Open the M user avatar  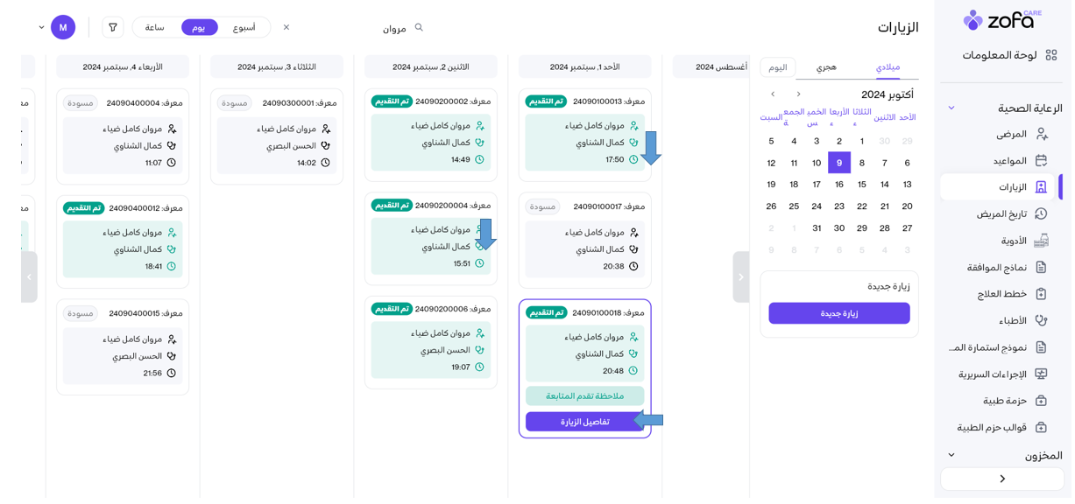pos(63,28)
